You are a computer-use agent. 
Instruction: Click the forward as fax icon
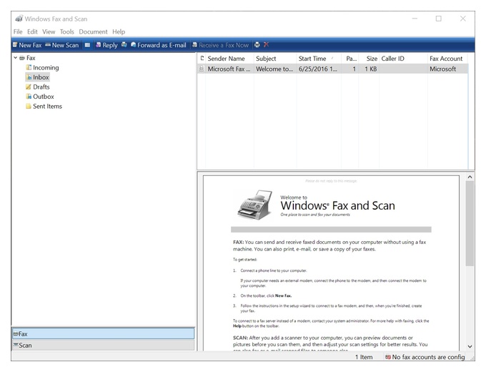pyautogui.click(x=124, y=44)
